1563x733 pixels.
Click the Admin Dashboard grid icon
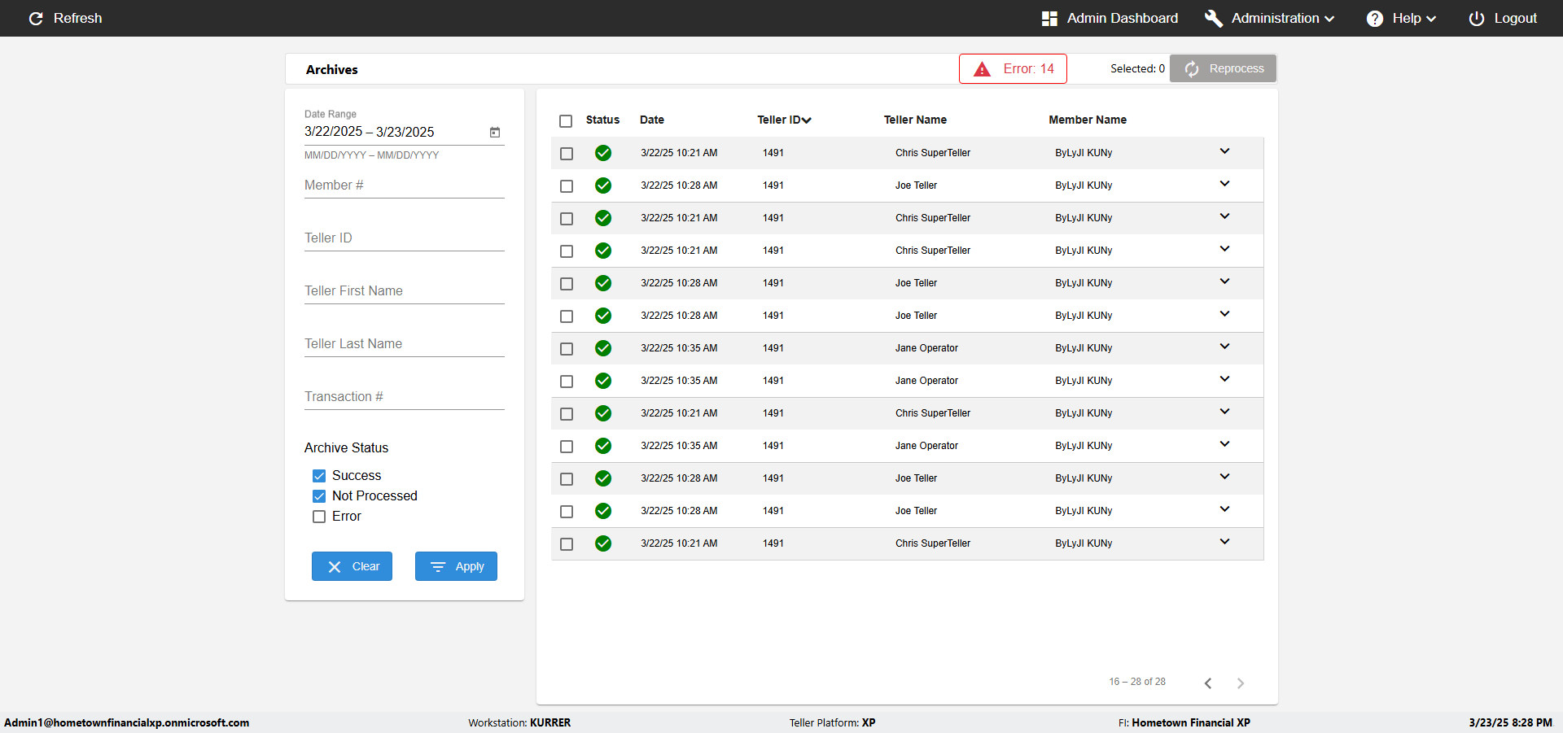coord(1049,19)
